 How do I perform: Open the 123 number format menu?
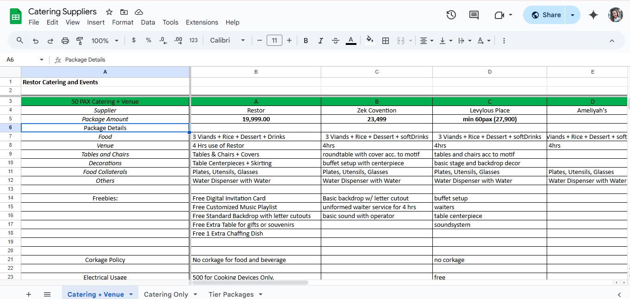click(193, 40)
